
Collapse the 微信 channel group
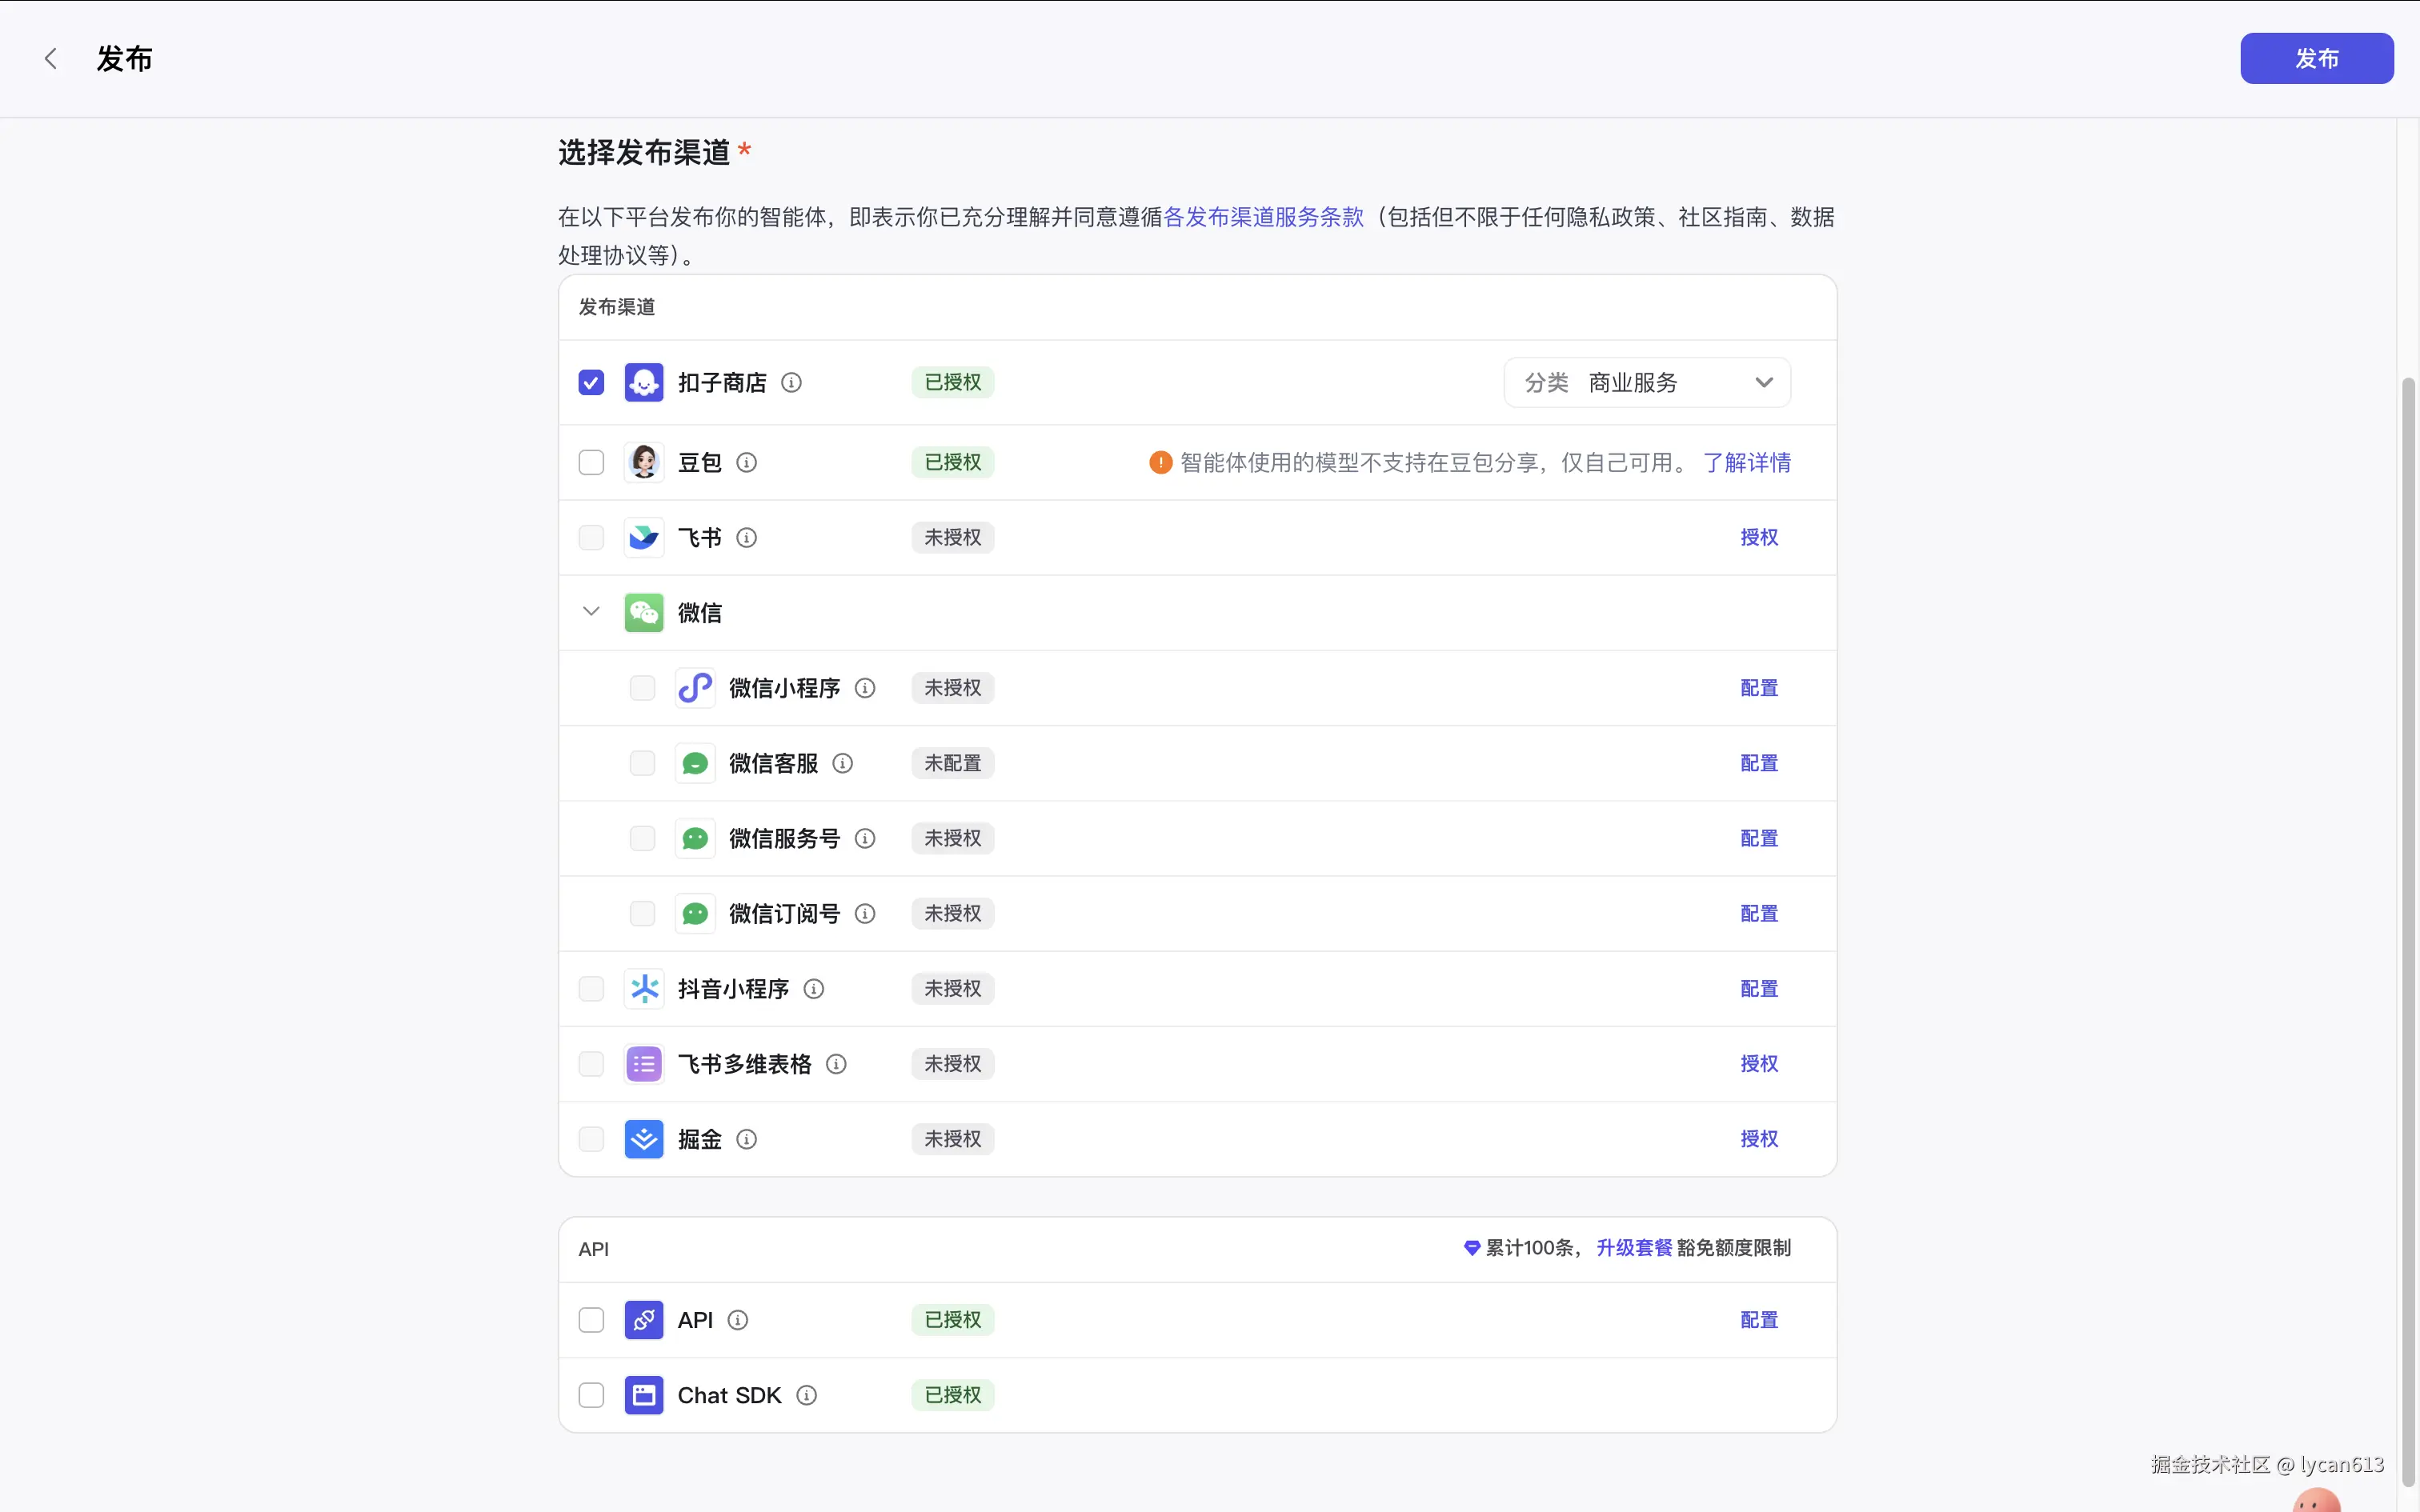coord(591,612)
